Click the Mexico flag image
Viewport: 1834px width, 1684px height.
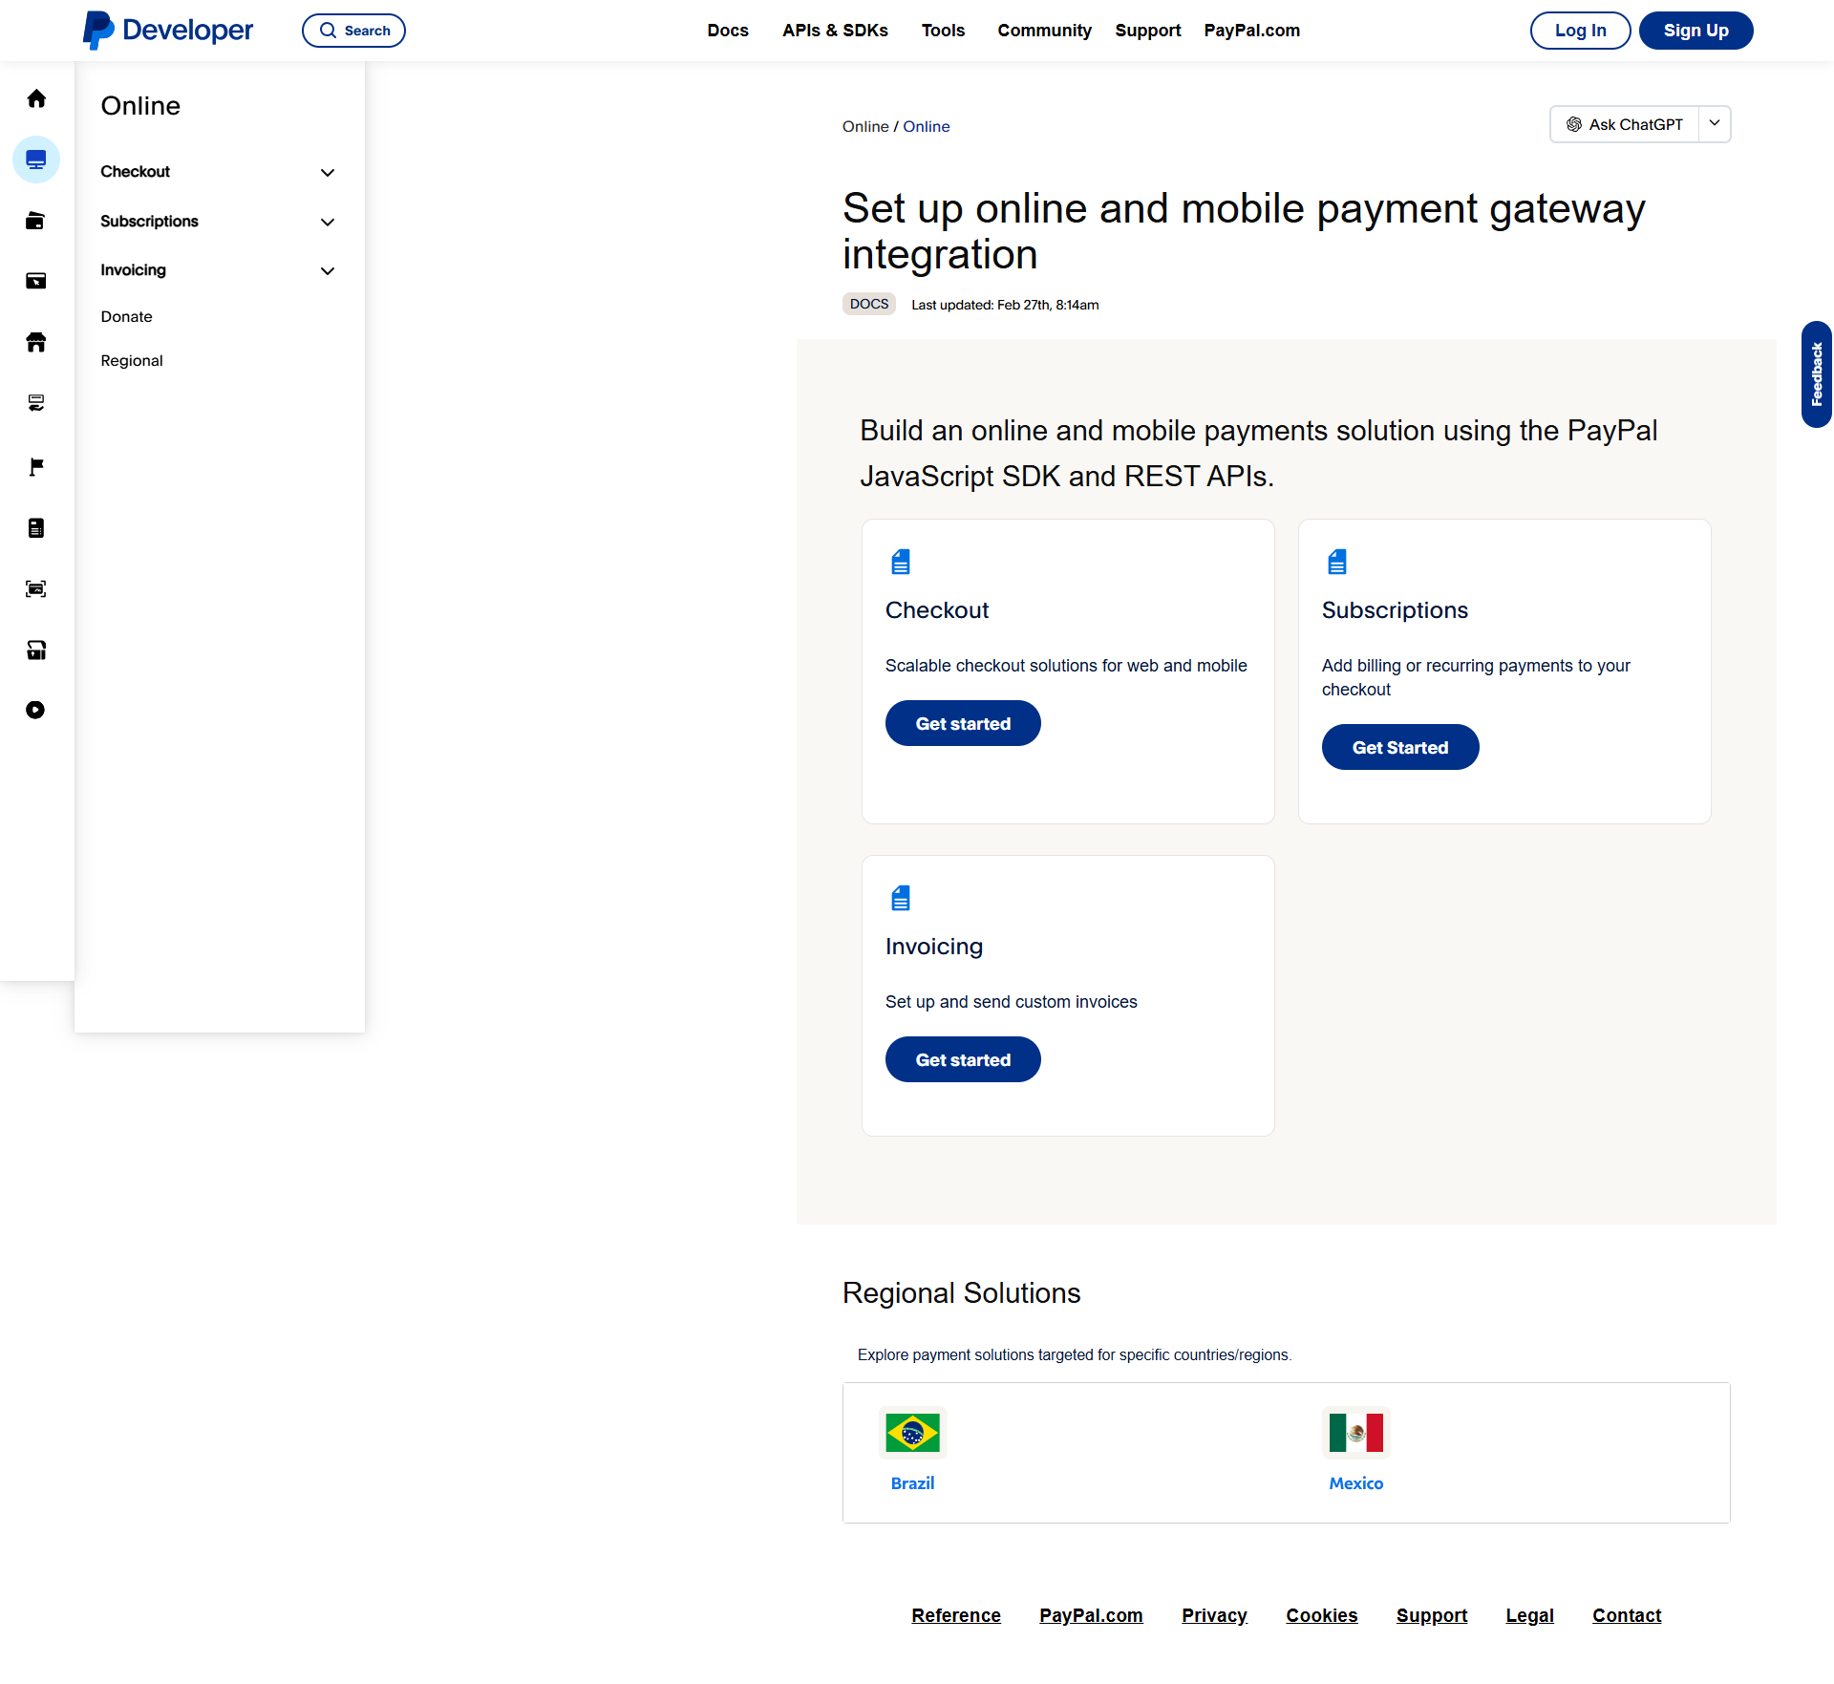click(x=1355, y=1433)
